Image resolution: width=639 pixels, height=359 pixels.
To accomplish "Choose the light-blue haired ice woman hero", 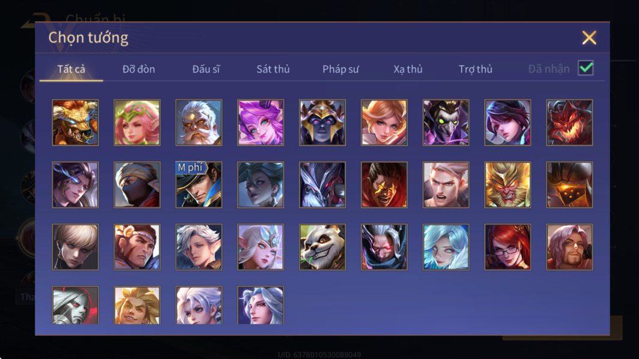I will [x=446, y=247].
